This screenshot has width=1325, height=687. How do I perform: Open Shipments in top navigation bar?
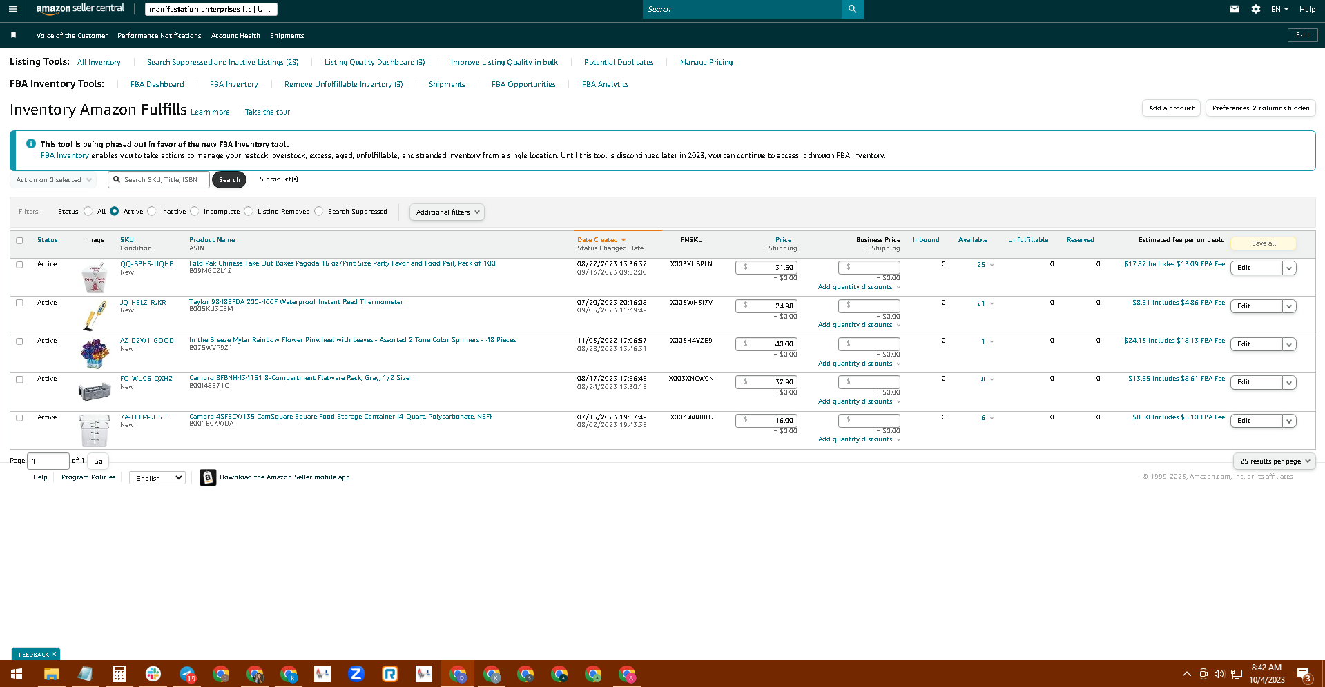[x=287, y=35]
